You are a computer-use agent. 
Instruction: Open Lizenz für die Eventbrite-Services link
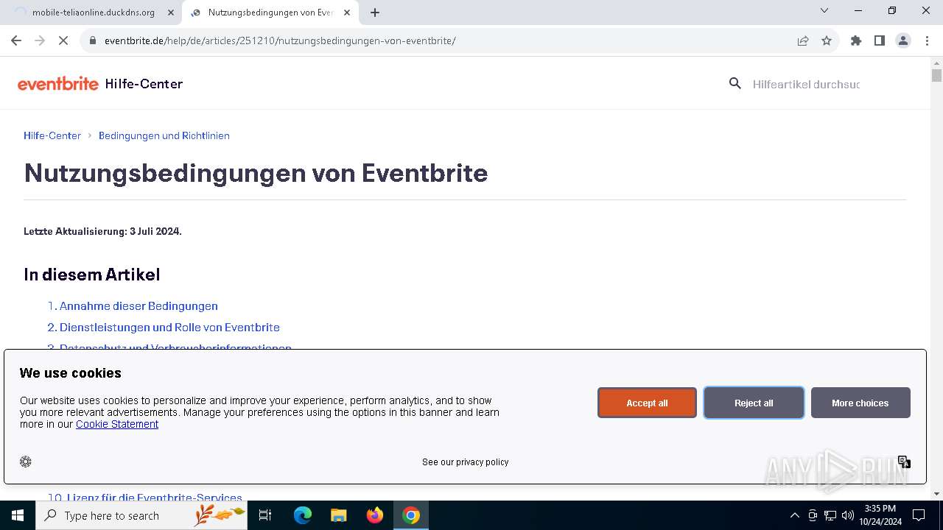[154, 498]
